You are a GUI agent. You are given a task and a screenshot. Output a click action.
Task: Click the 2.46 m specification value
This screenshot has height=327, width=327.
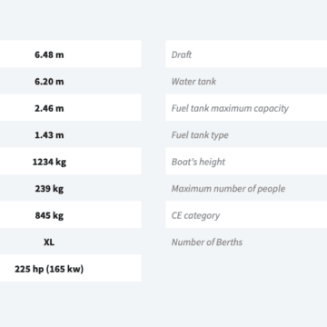(x=49, y=108)
